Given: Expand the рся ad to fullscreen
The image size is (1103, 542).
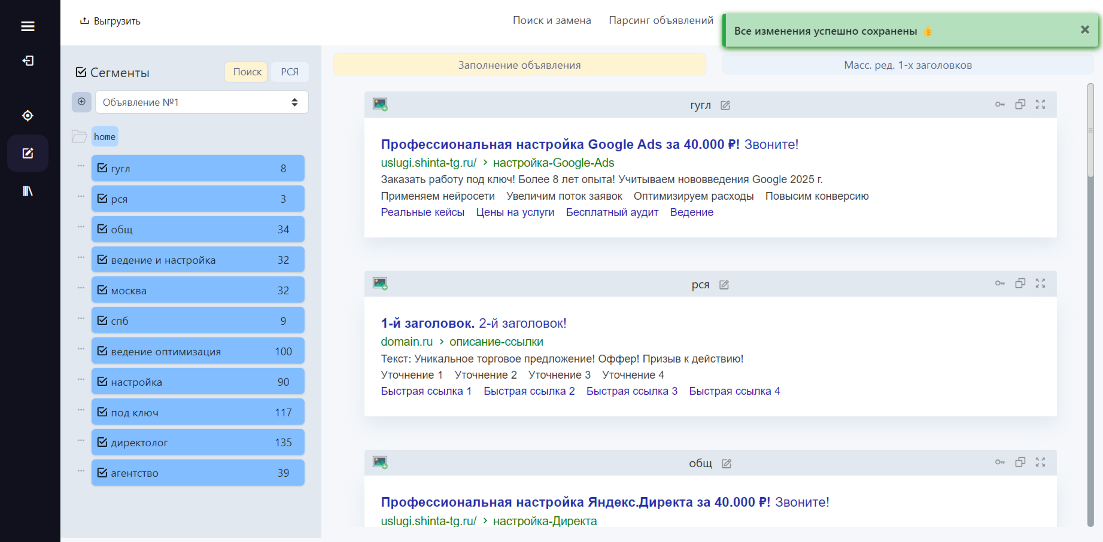Looking at the screenshot, I should 1041,283.
